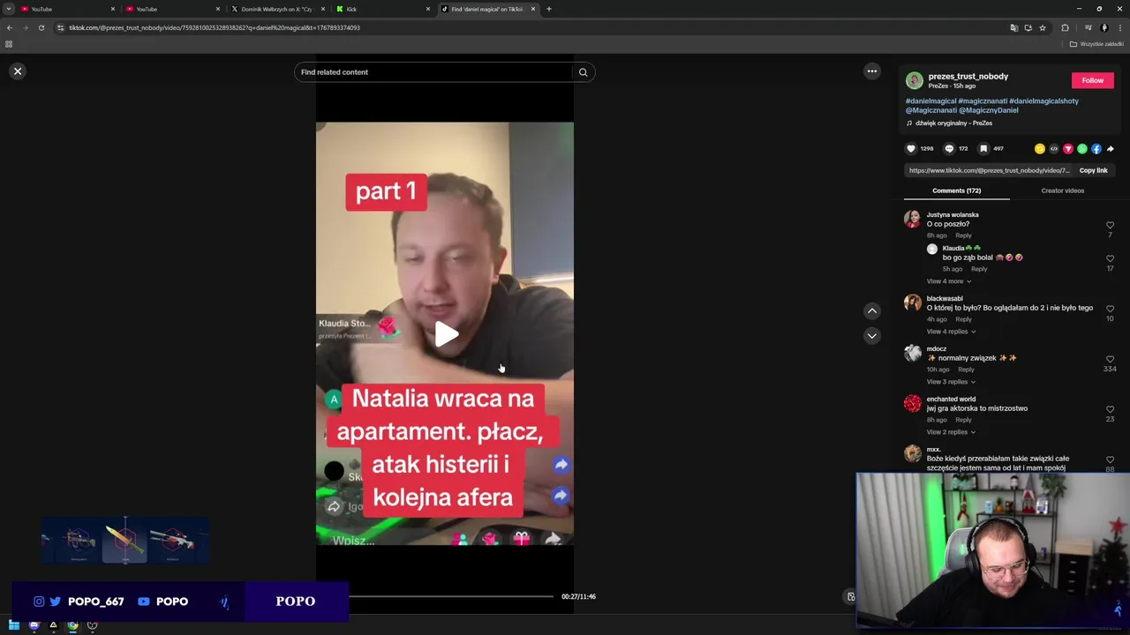The image size is (1130, 635).
Task: Open the dźwięk oryginalny sound link
Action: click(x=953, y=123)
